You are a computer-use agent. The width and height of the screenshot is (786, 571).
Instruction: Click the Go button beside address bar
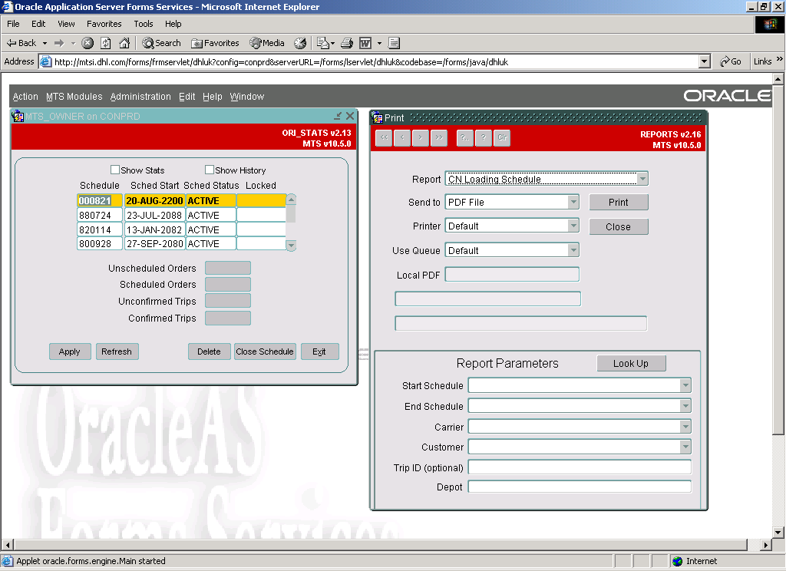tap(731, 61)
